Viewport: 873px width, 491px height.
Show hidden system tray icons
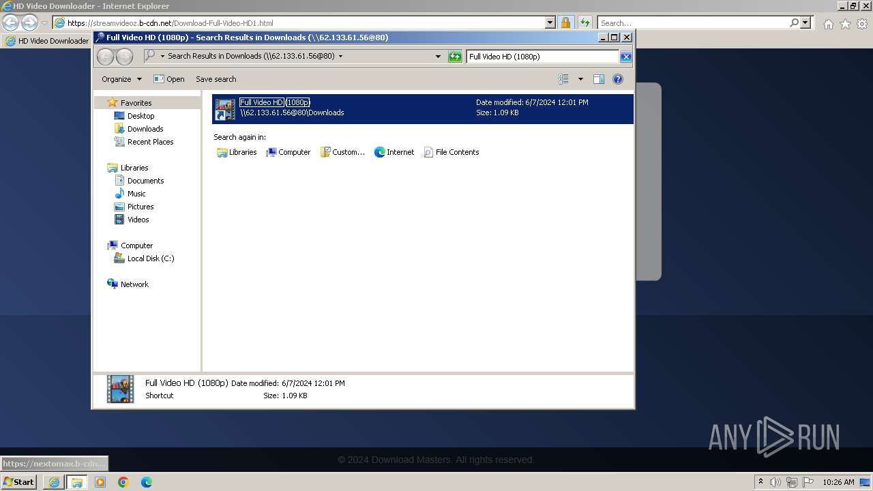click(761, 482)
